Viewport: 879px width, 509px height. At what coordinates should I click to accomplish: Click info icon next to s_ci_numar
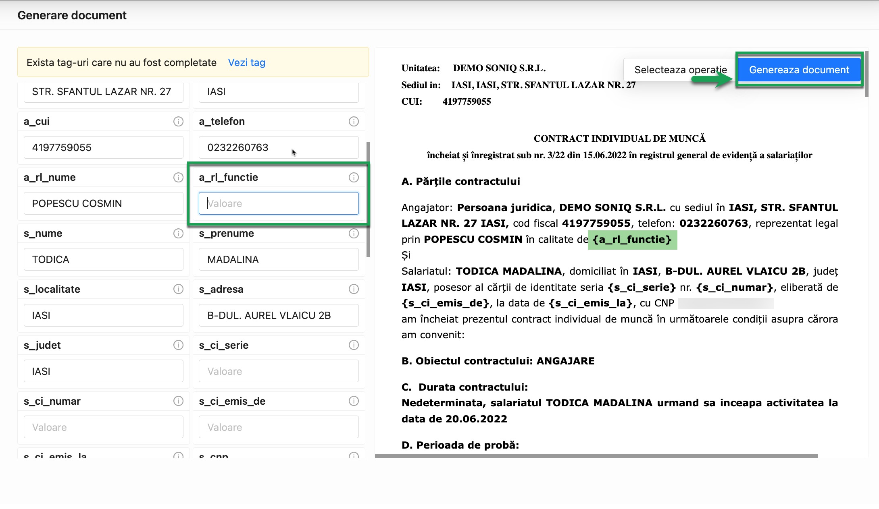[x=178, y=401]
